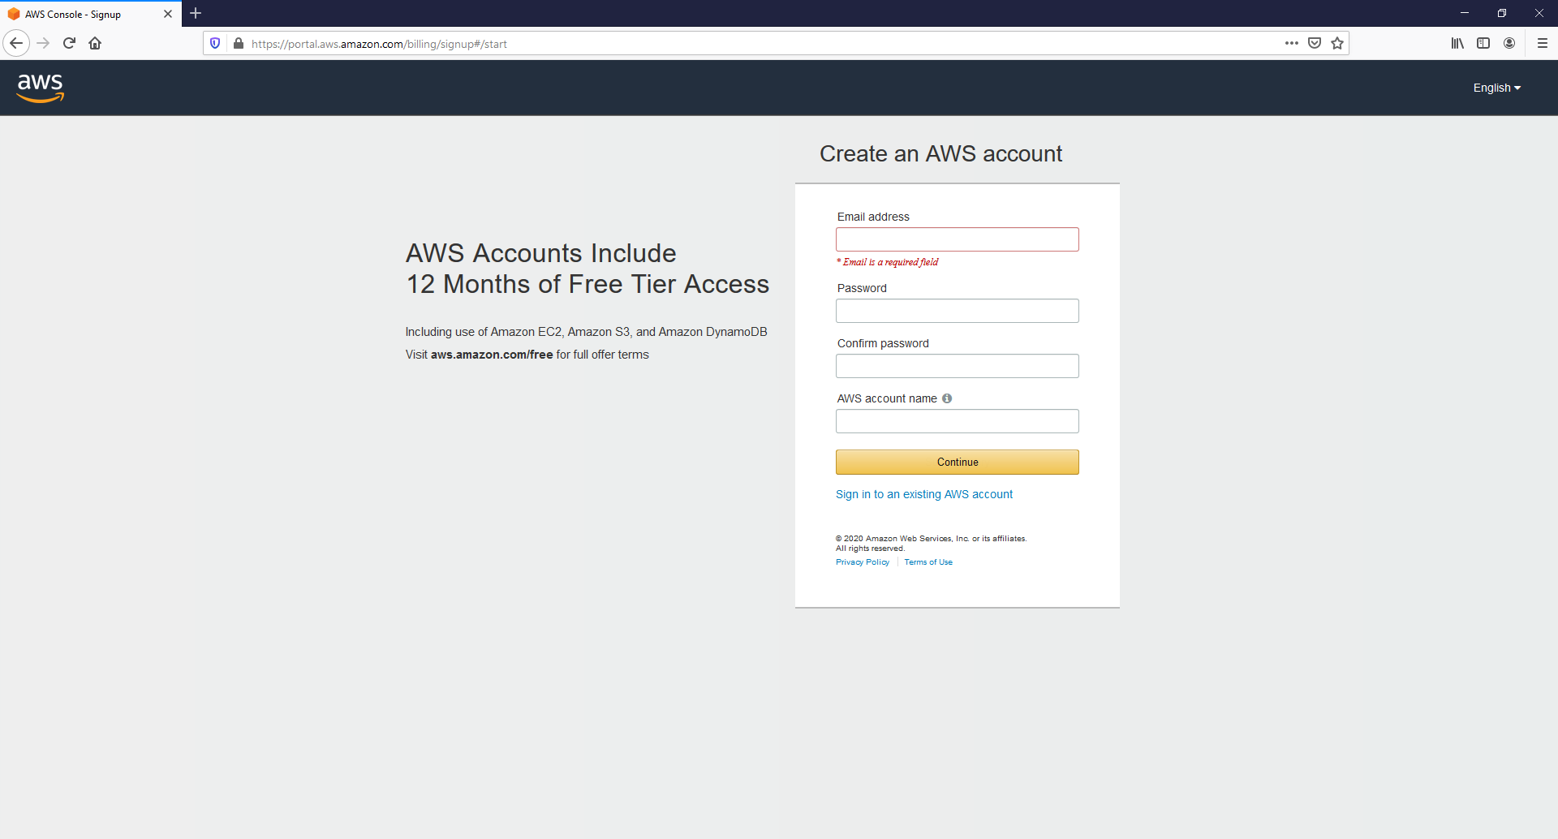Screen dimensions: 1558x839
Task: Open Sign in to an existing AWS account link
Action: 924,494
